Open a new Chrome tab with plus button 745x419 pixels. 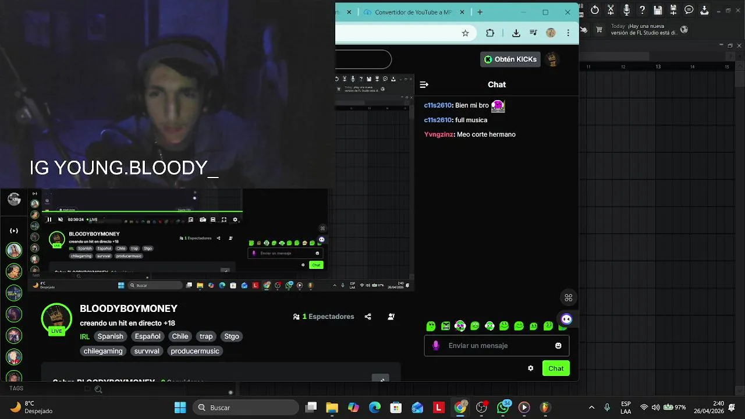[480, 12]
